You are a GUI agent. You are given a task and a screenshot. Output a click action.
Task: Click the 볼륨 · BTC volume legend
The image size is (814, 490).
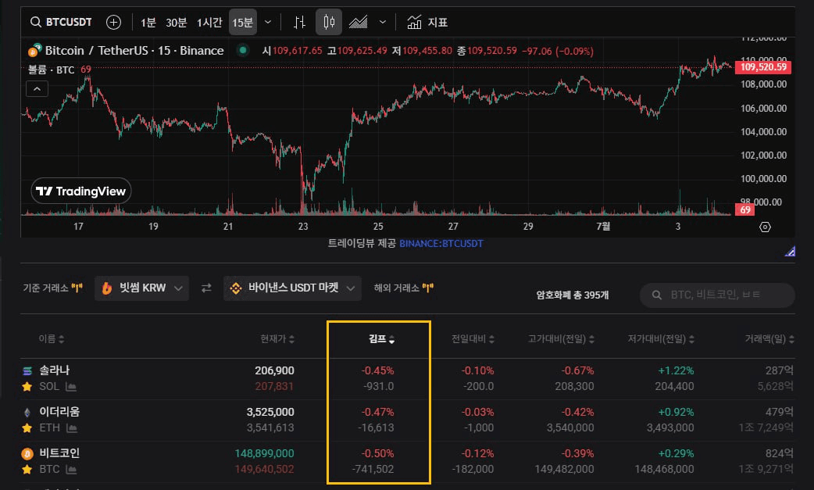click(x=51, y=70)
